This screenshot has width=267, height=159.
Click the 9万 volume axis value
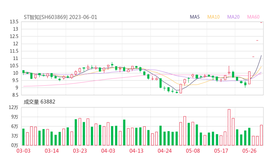click(x=15, y=117)
